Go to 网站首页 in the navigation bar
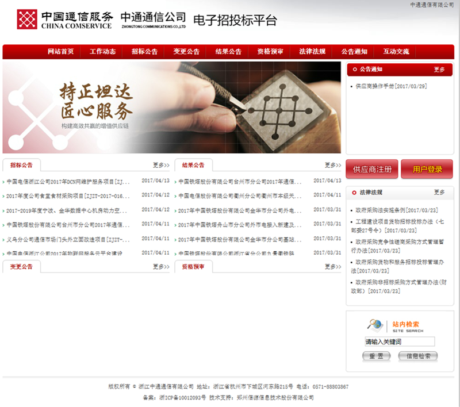The image size is (460, 407). [61, 52]
